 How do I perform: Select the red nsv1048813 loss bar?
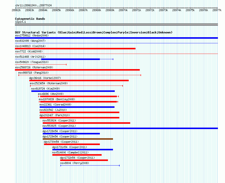pos(75,49)
